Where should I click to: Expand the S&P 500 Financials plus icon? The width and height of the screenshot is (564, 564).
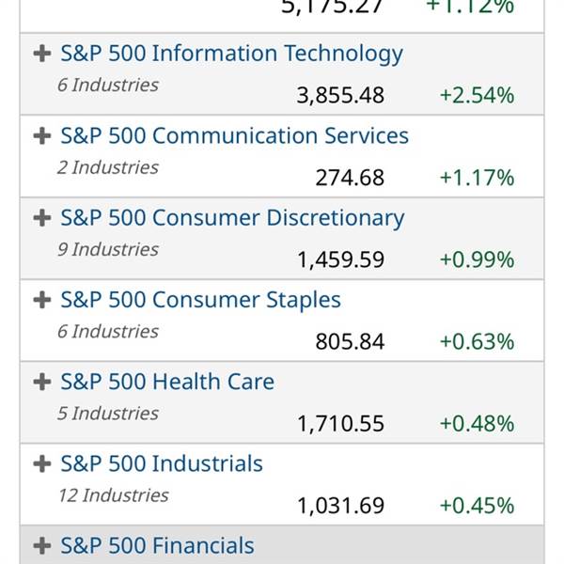41,546
